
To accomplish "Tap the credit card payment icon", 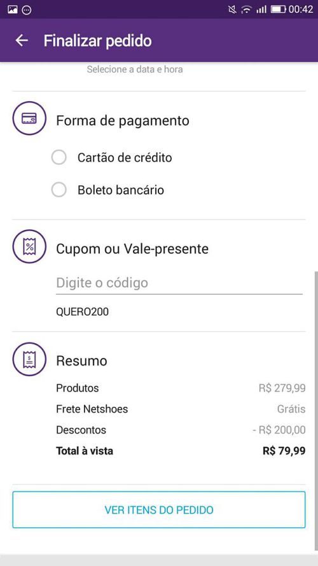I will 29,118.
